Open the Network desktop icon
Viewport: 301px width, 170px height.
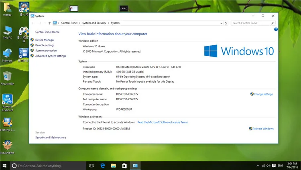coord(7,55)
